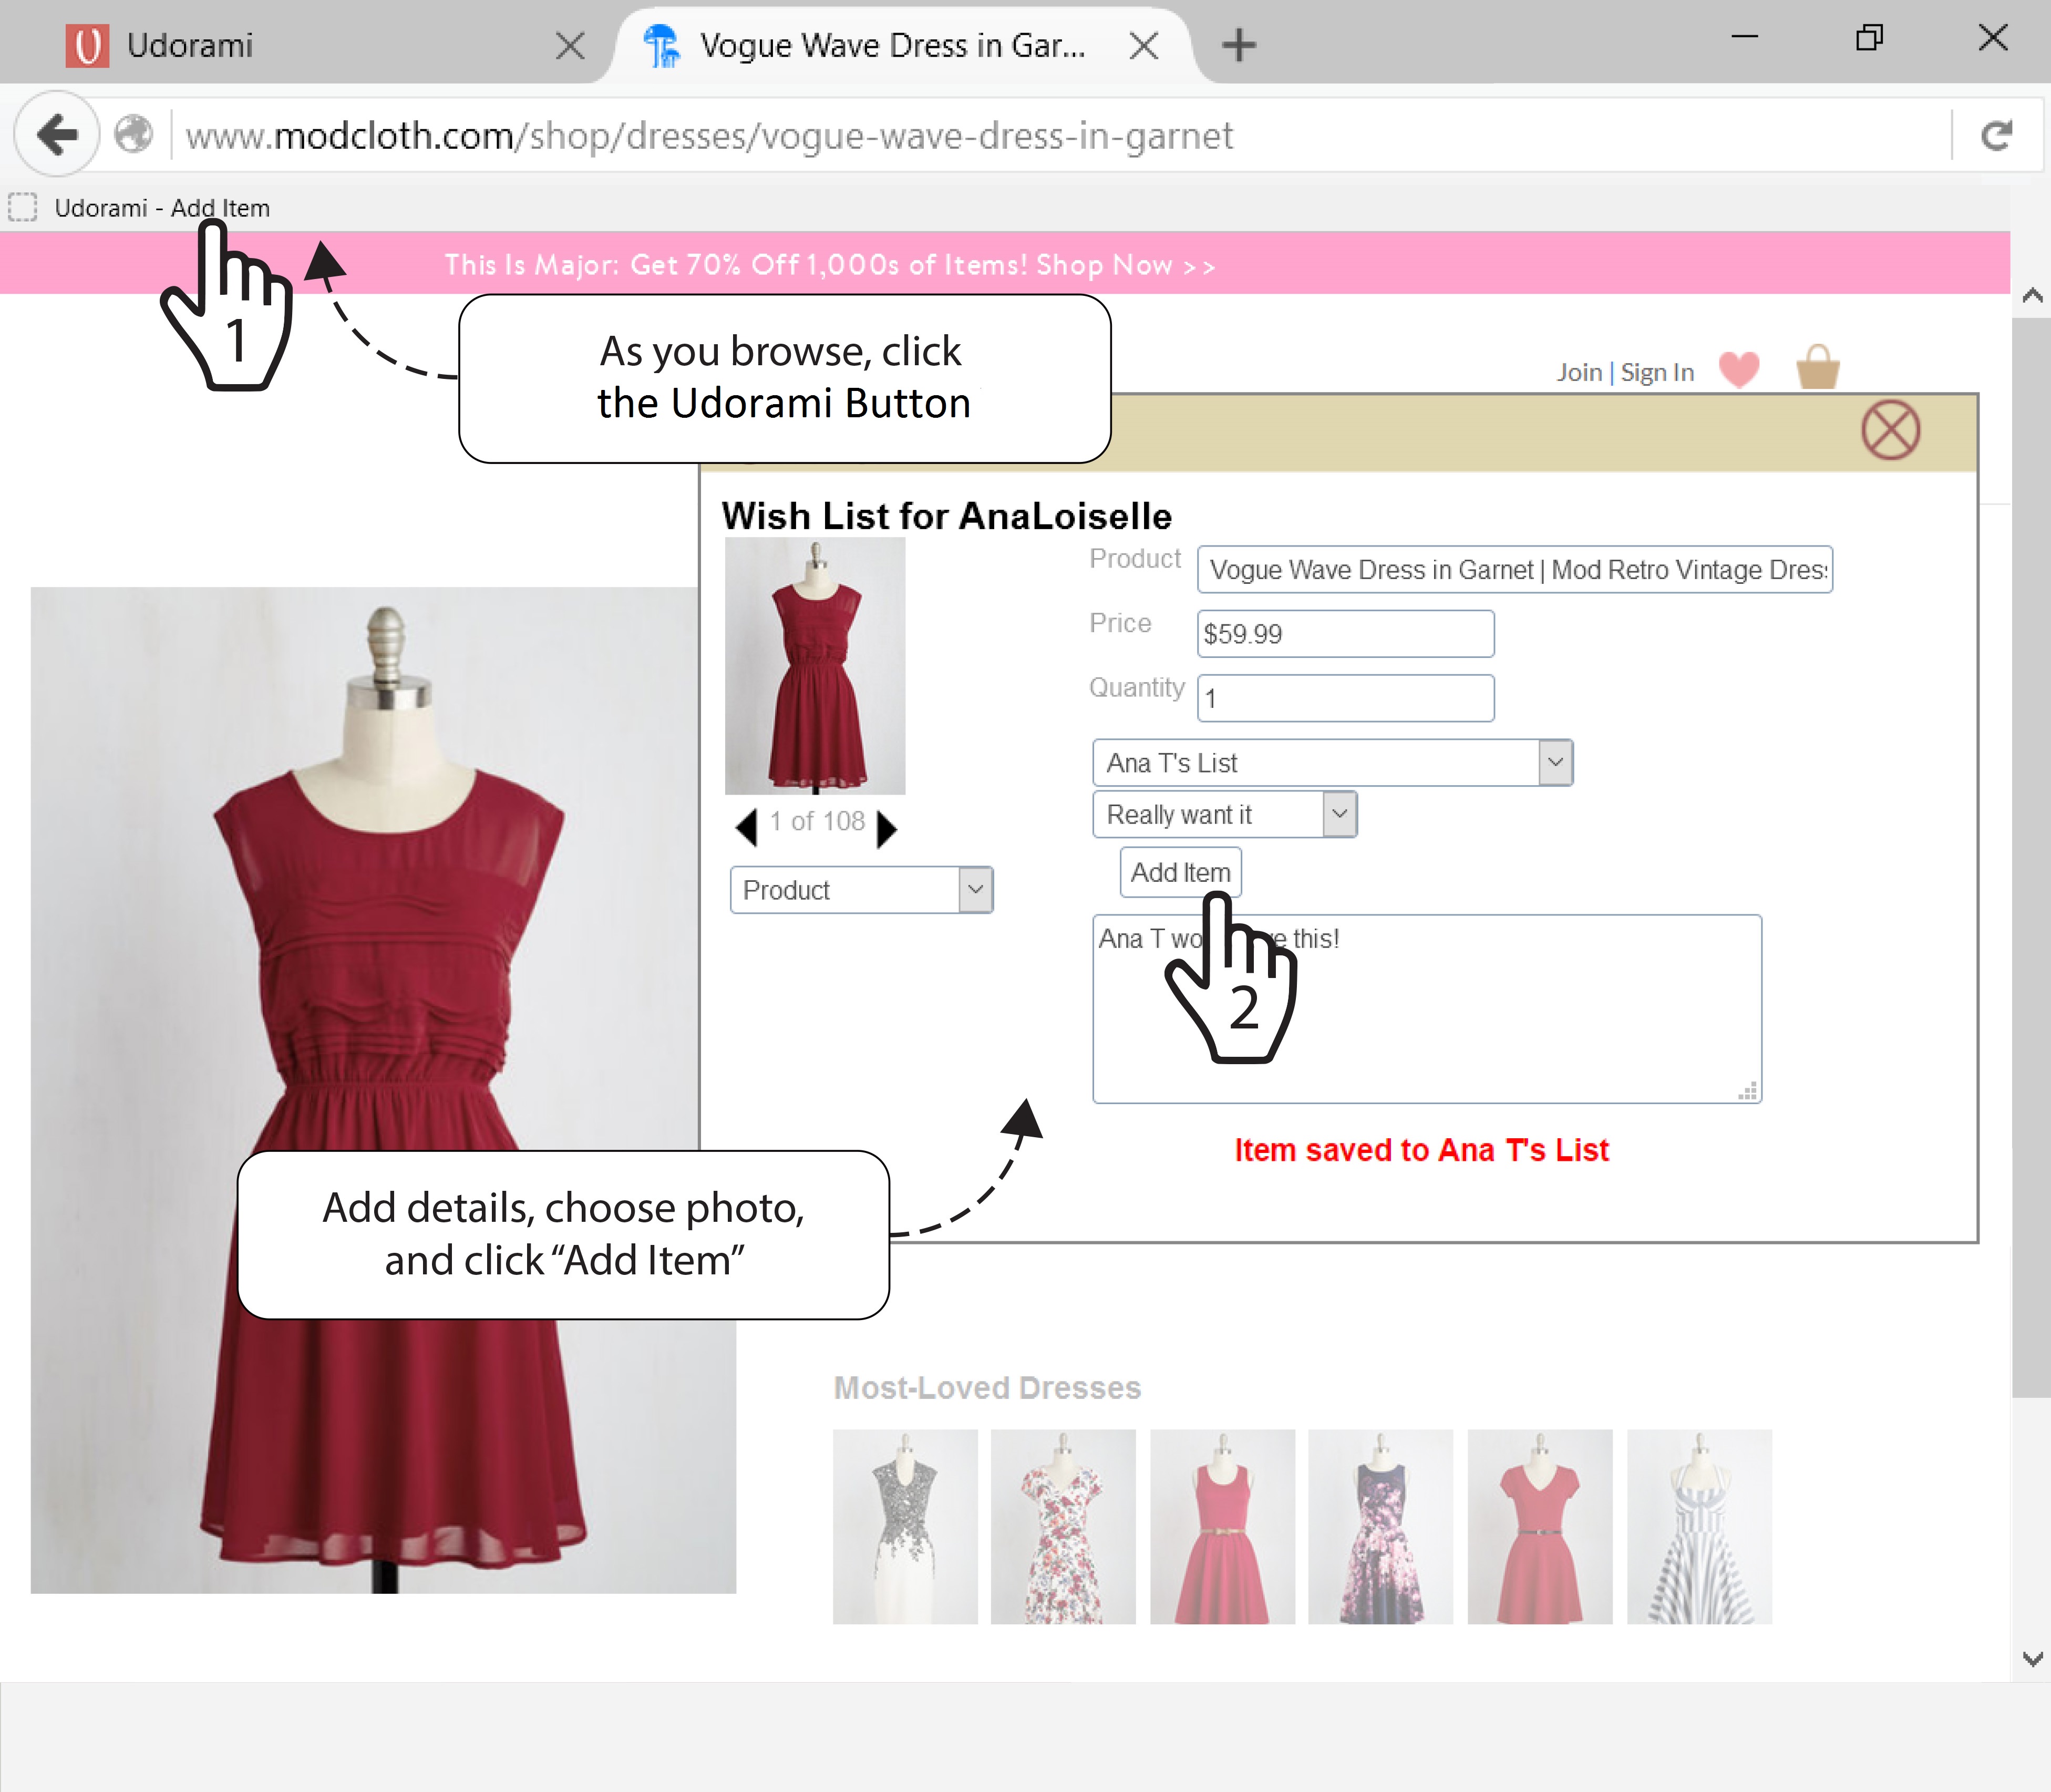Click the Udorami bookmark dashed icon
Screen dimensions: 2051x1792
pyautogui.click(x=23, y=208)
